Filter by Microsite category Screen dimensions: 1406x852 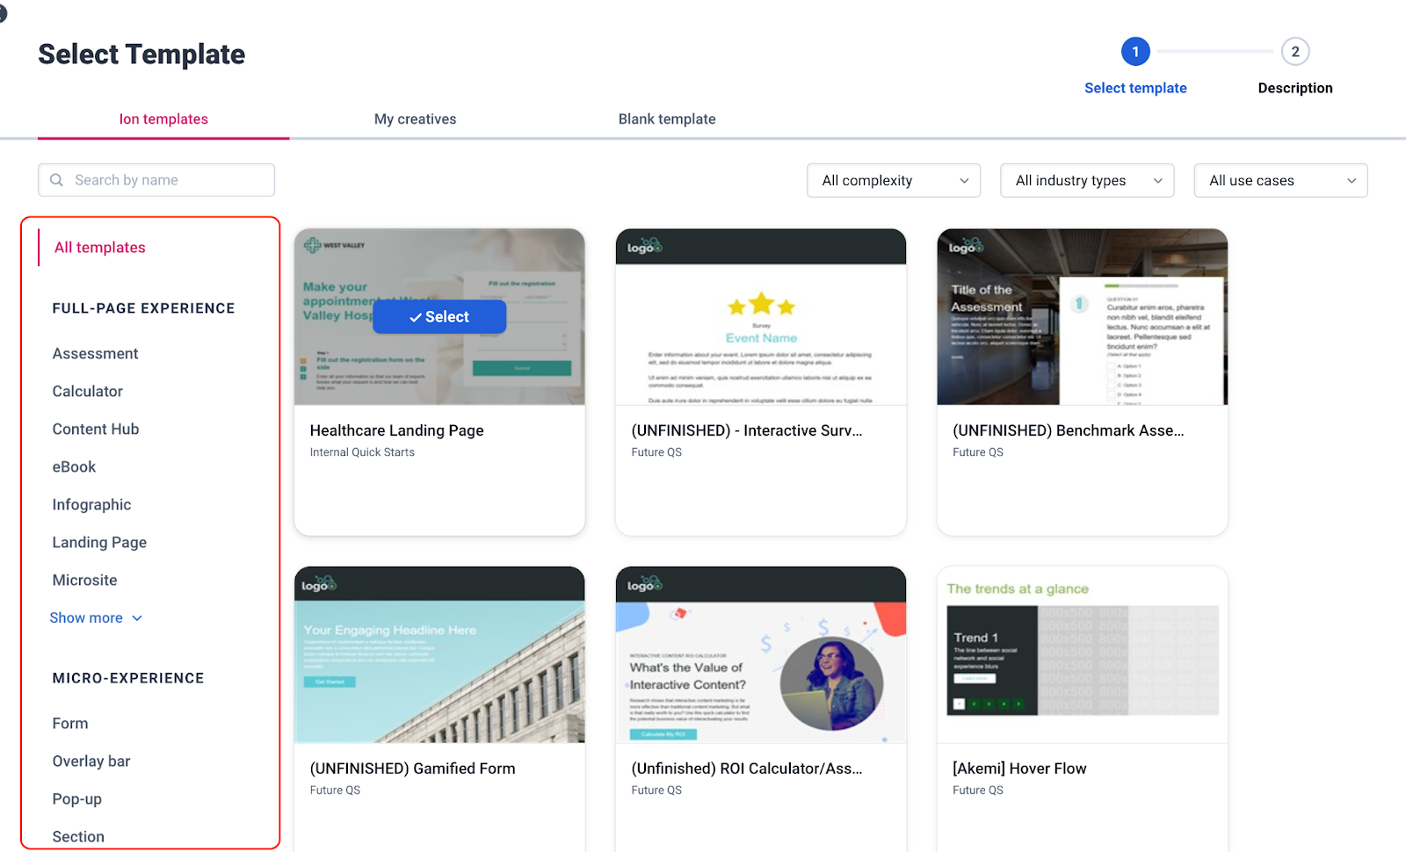(x=84, y=580)
